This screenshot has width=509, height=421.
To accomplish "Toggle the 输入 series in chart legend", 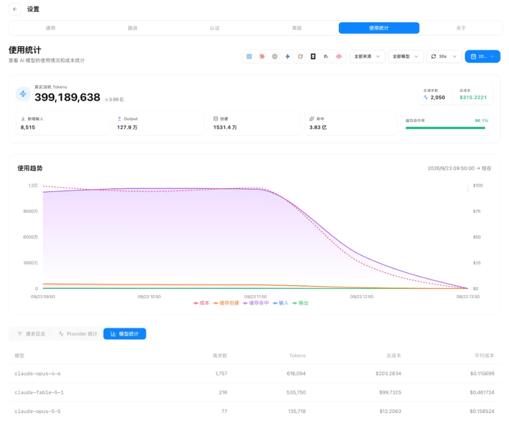I will [280, 303].
